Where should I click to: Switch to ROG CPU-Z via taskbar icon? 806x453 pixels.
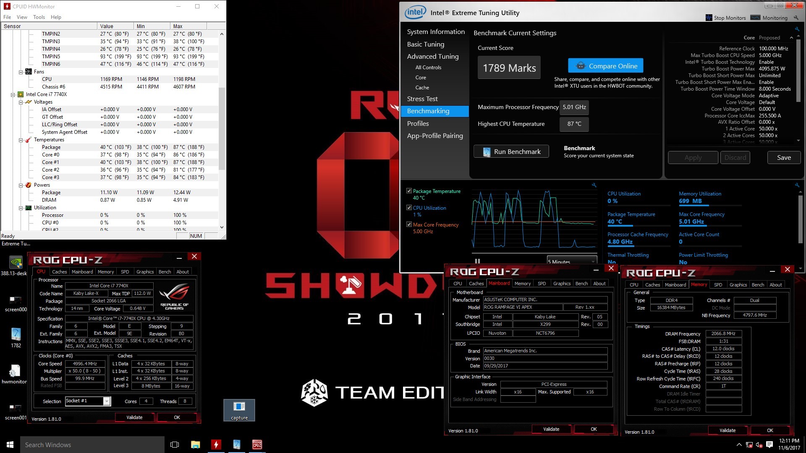[x=257, y=445]
